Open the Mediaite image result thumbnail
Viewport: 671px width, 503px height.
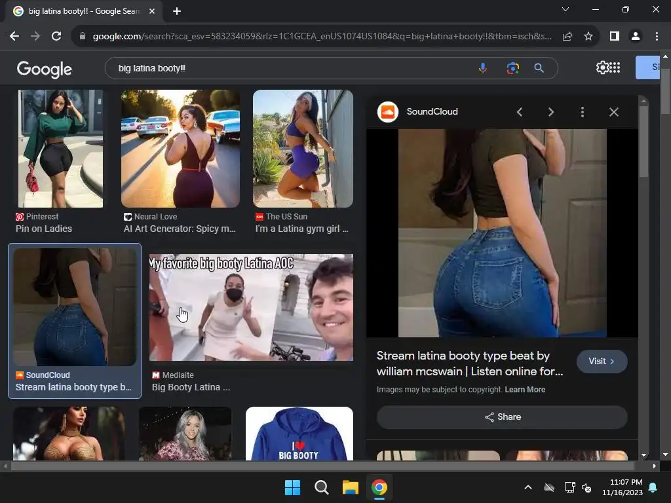tap(251, 308)
